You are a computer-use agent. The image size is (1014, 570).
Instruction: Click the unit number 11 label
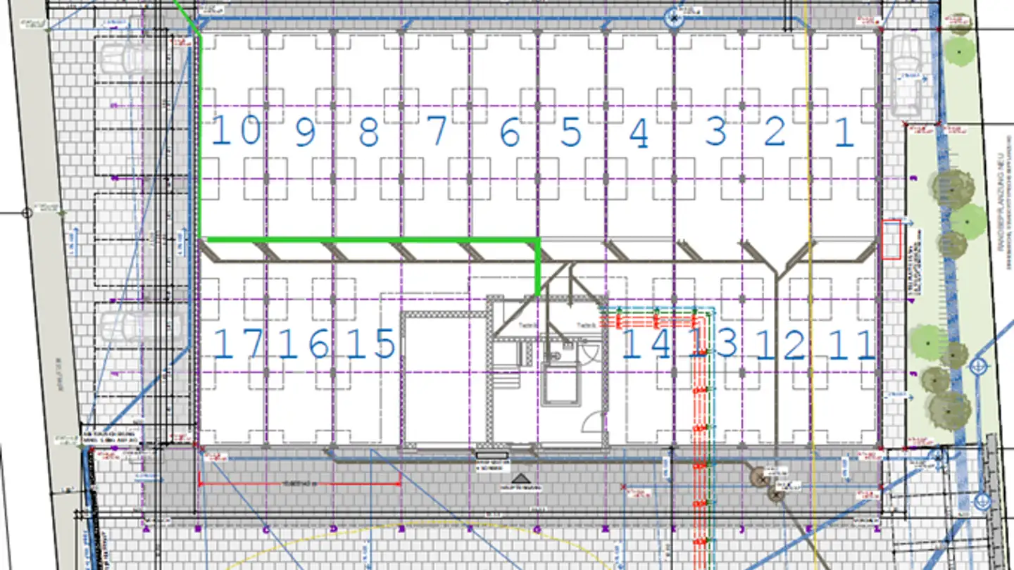tap(852, 346)
